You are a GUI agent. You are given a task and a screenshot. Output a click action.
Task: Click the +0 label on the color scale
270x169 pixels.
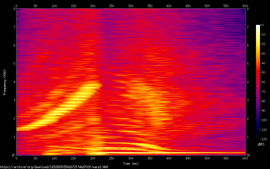262,25
